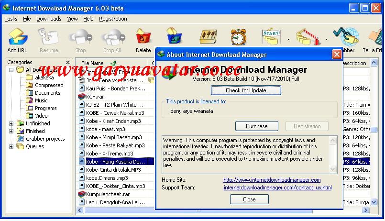This screenshot has height=221, width=385.
Task: Click the warning text box down arrow
Action: pyautogui.click(x=332, y=169)
